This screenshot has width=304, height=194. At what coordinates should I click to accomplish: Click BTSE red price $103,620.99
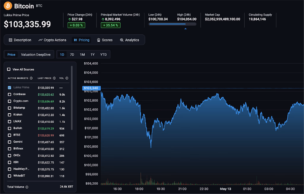tap(46, 135)
